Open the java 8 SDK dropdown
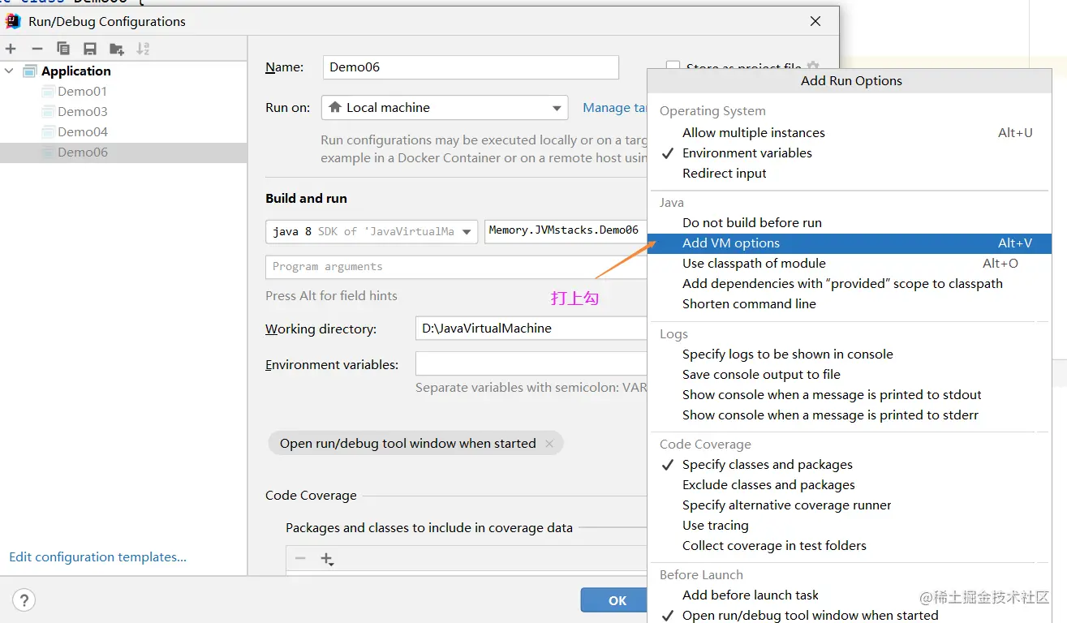The image size is (1067, 623). coord(371,231)
